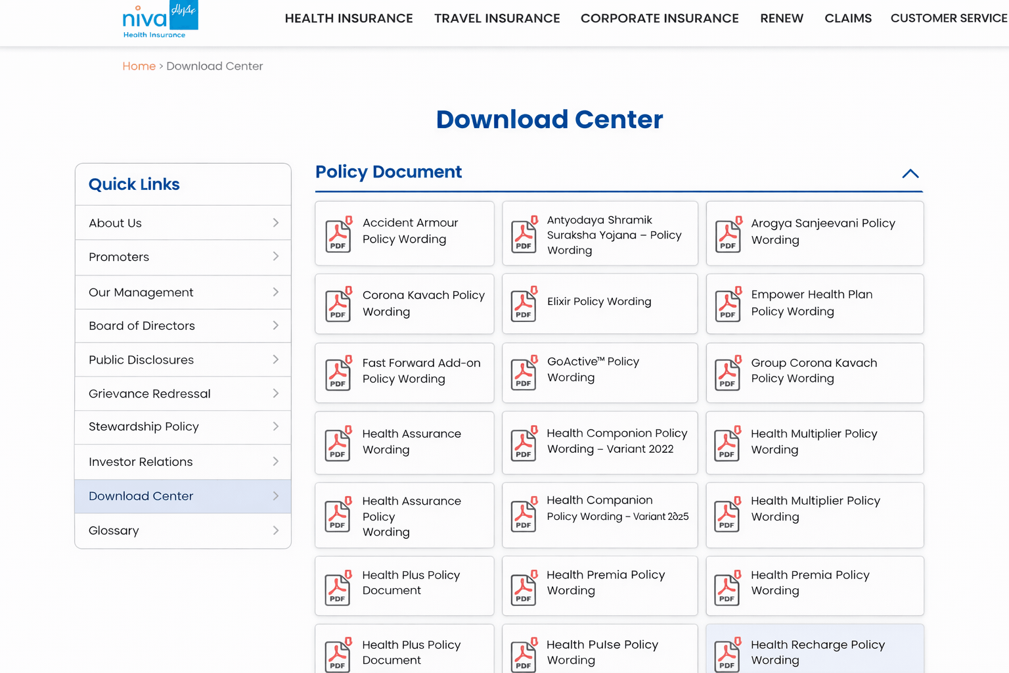Screen dimensions: 1009x673
Task: Collapse the Policy Document section
Action: (910, 174)
